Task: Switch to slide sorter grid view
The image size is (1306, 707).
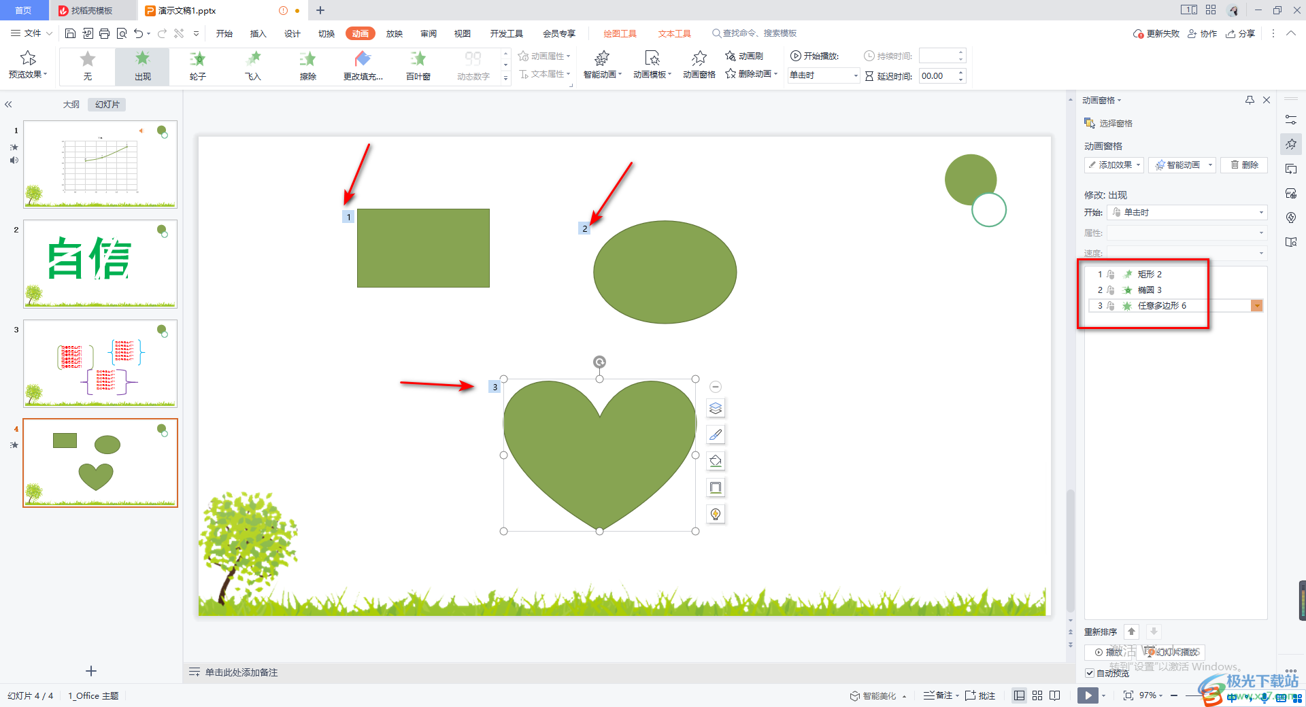Action: point(1037,695)
